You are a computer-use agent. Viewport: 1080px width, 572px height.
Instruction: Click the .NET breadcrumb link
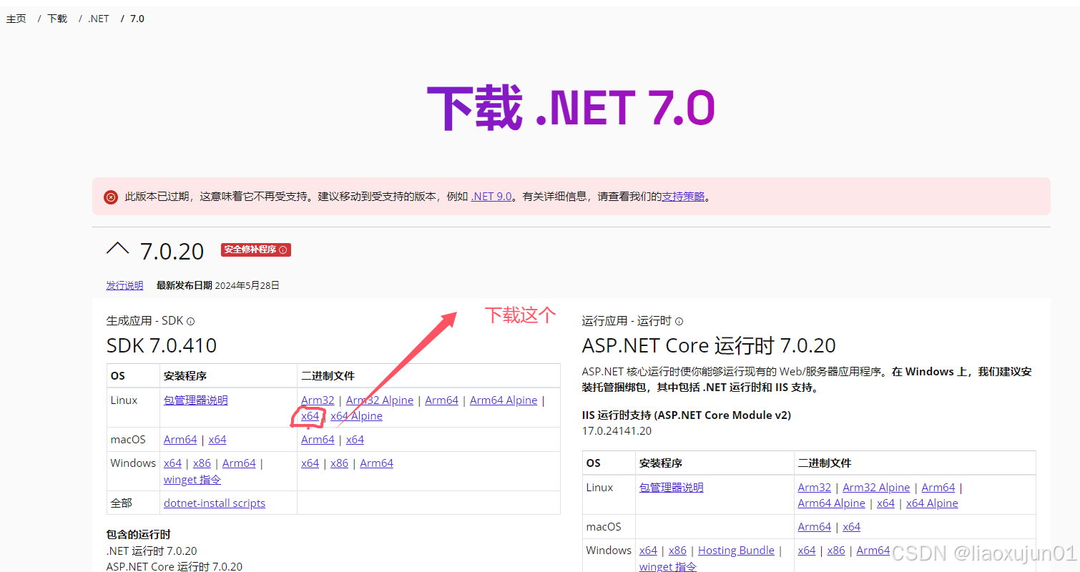[x=97, y=18]
